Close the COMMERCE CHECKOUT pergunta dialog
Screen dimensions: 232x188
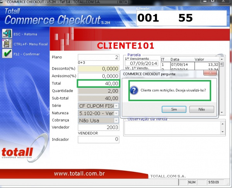click(210, 73)
